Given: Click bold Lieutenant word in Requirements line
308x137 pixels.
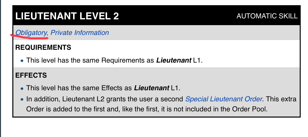Looking at the screenshot, I should coord(174,61).
